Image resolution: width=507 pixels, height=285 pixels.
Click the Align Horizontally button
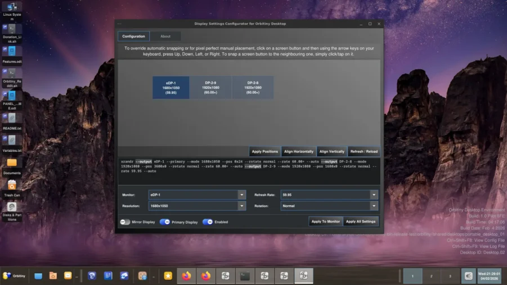coord(298,152)
